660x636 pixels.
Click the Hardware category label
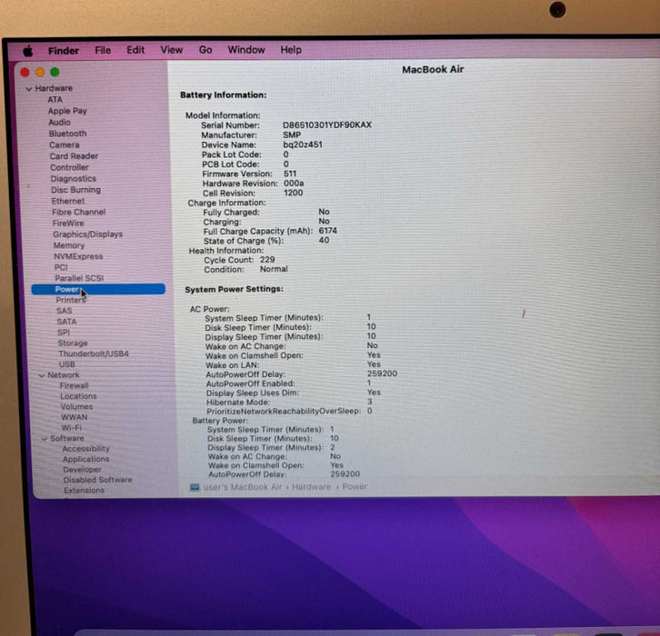tap(54, 88)
